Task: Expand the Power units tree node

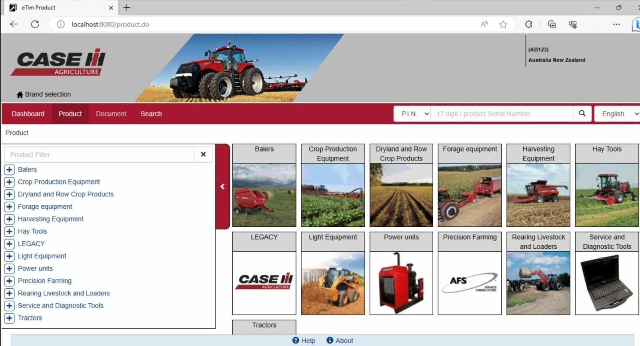Action: pos(10,269)
